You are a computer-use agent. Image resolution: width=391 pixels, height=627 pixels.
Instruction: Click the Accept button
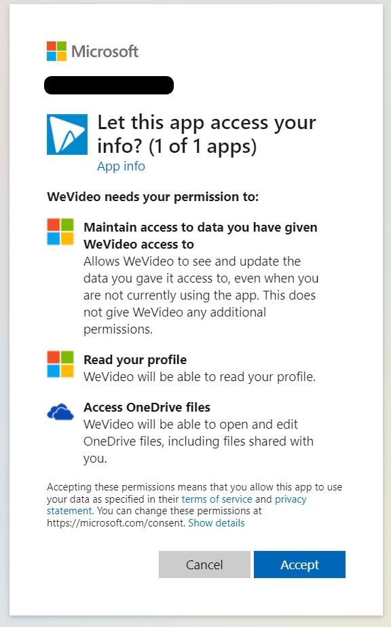pyautogui.click(x=299, y=565)
